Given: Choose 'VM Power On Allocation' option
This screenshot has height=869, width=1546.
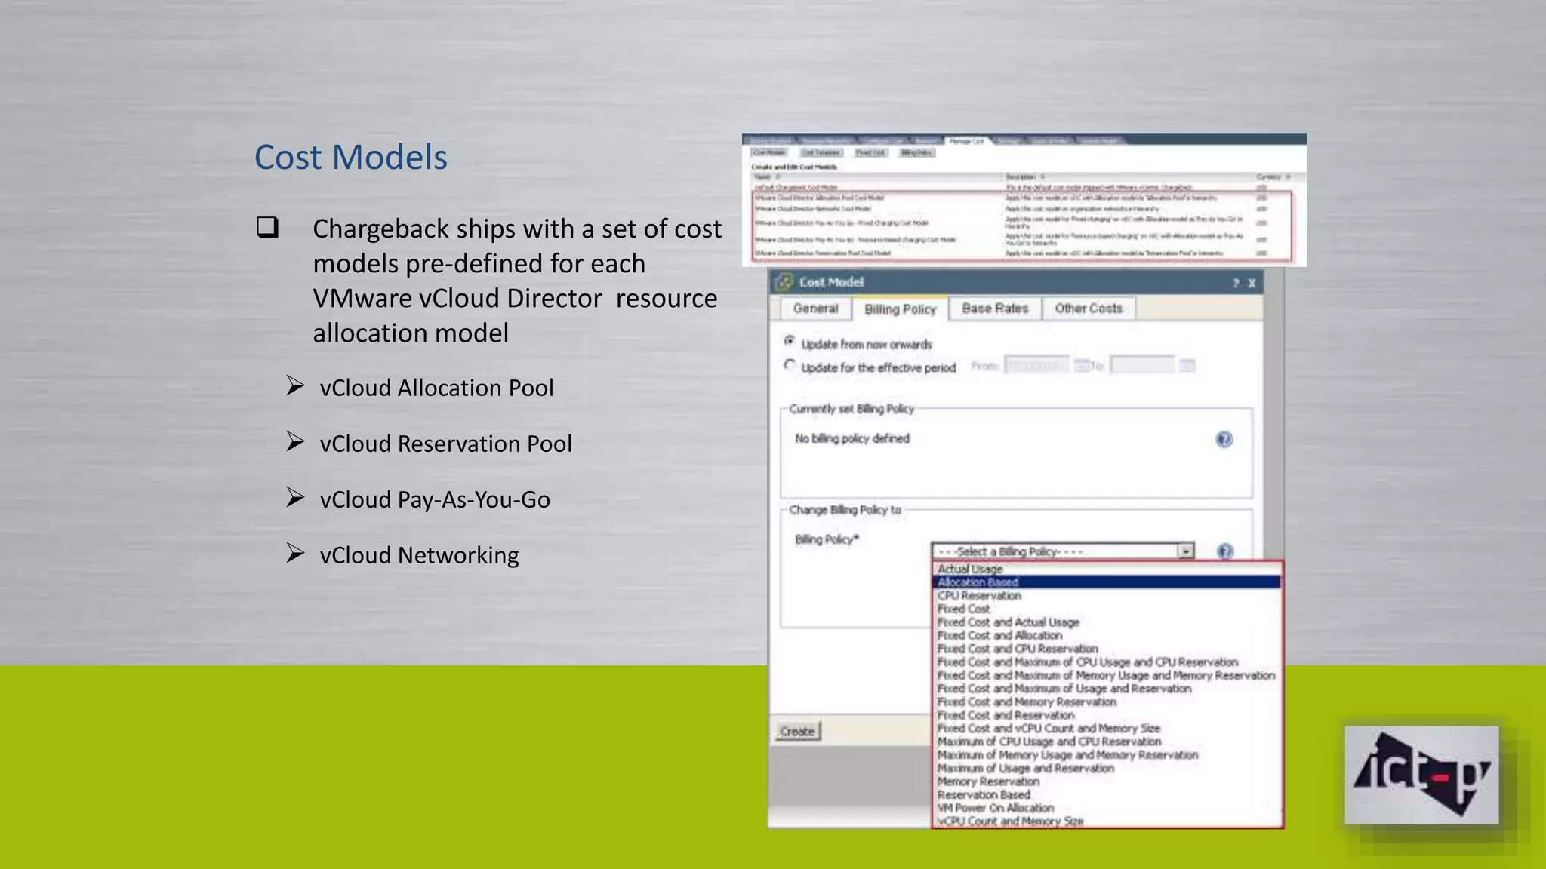Looking at the screenshot, I should pyautogui.click(x=1107, y=808).
